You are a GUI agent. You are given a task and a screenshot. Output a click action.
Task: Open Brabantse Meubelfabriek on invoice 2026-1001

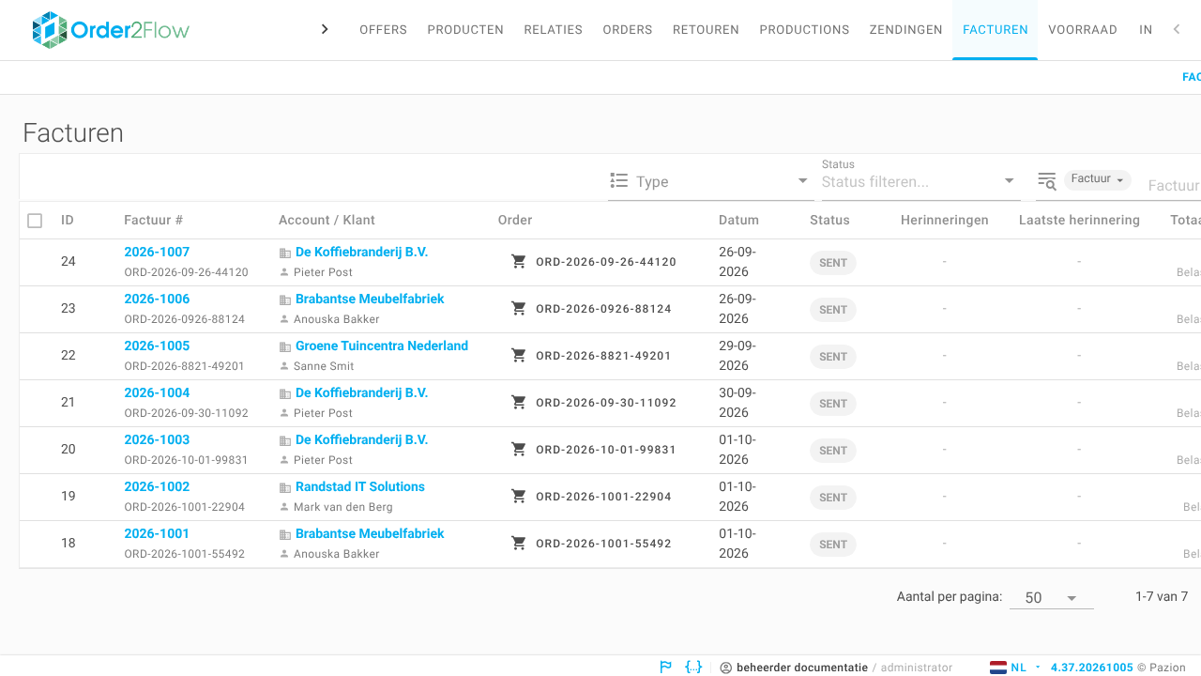click(x=370, y=533)
